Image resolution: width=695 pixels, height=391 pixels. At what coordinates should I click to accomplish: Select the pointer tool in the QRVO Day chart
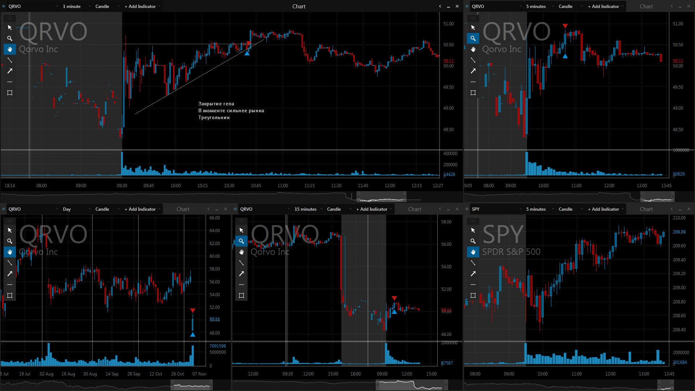pyautogui.click(x=10, y=230)
